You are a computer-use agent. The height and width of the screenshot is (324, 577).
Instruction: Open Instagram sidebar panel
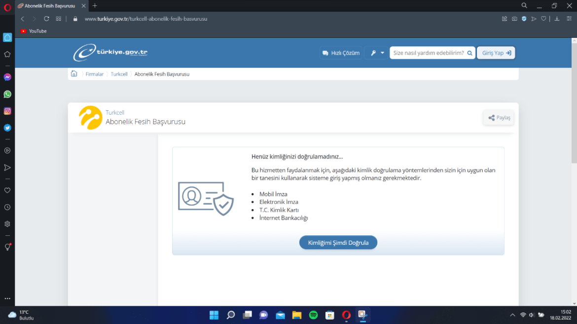pyautogui.click(x=7, y=111)
